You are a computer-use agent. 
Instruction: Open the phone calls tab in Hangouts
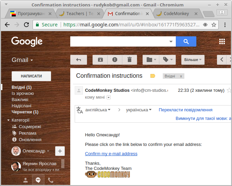pos(51,180)
